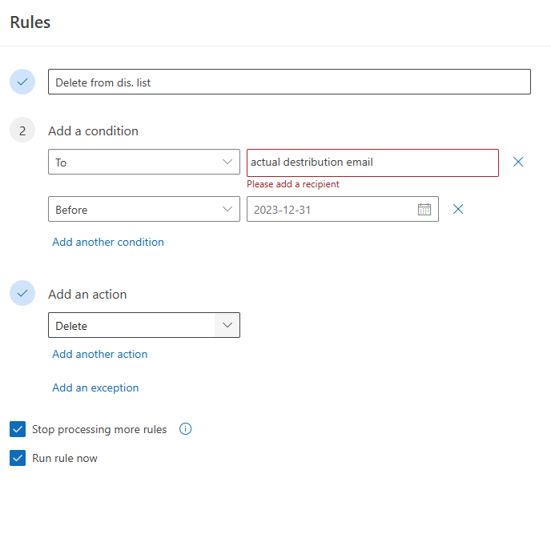
Task: Click Add an exception link
Action: [95, 387]
